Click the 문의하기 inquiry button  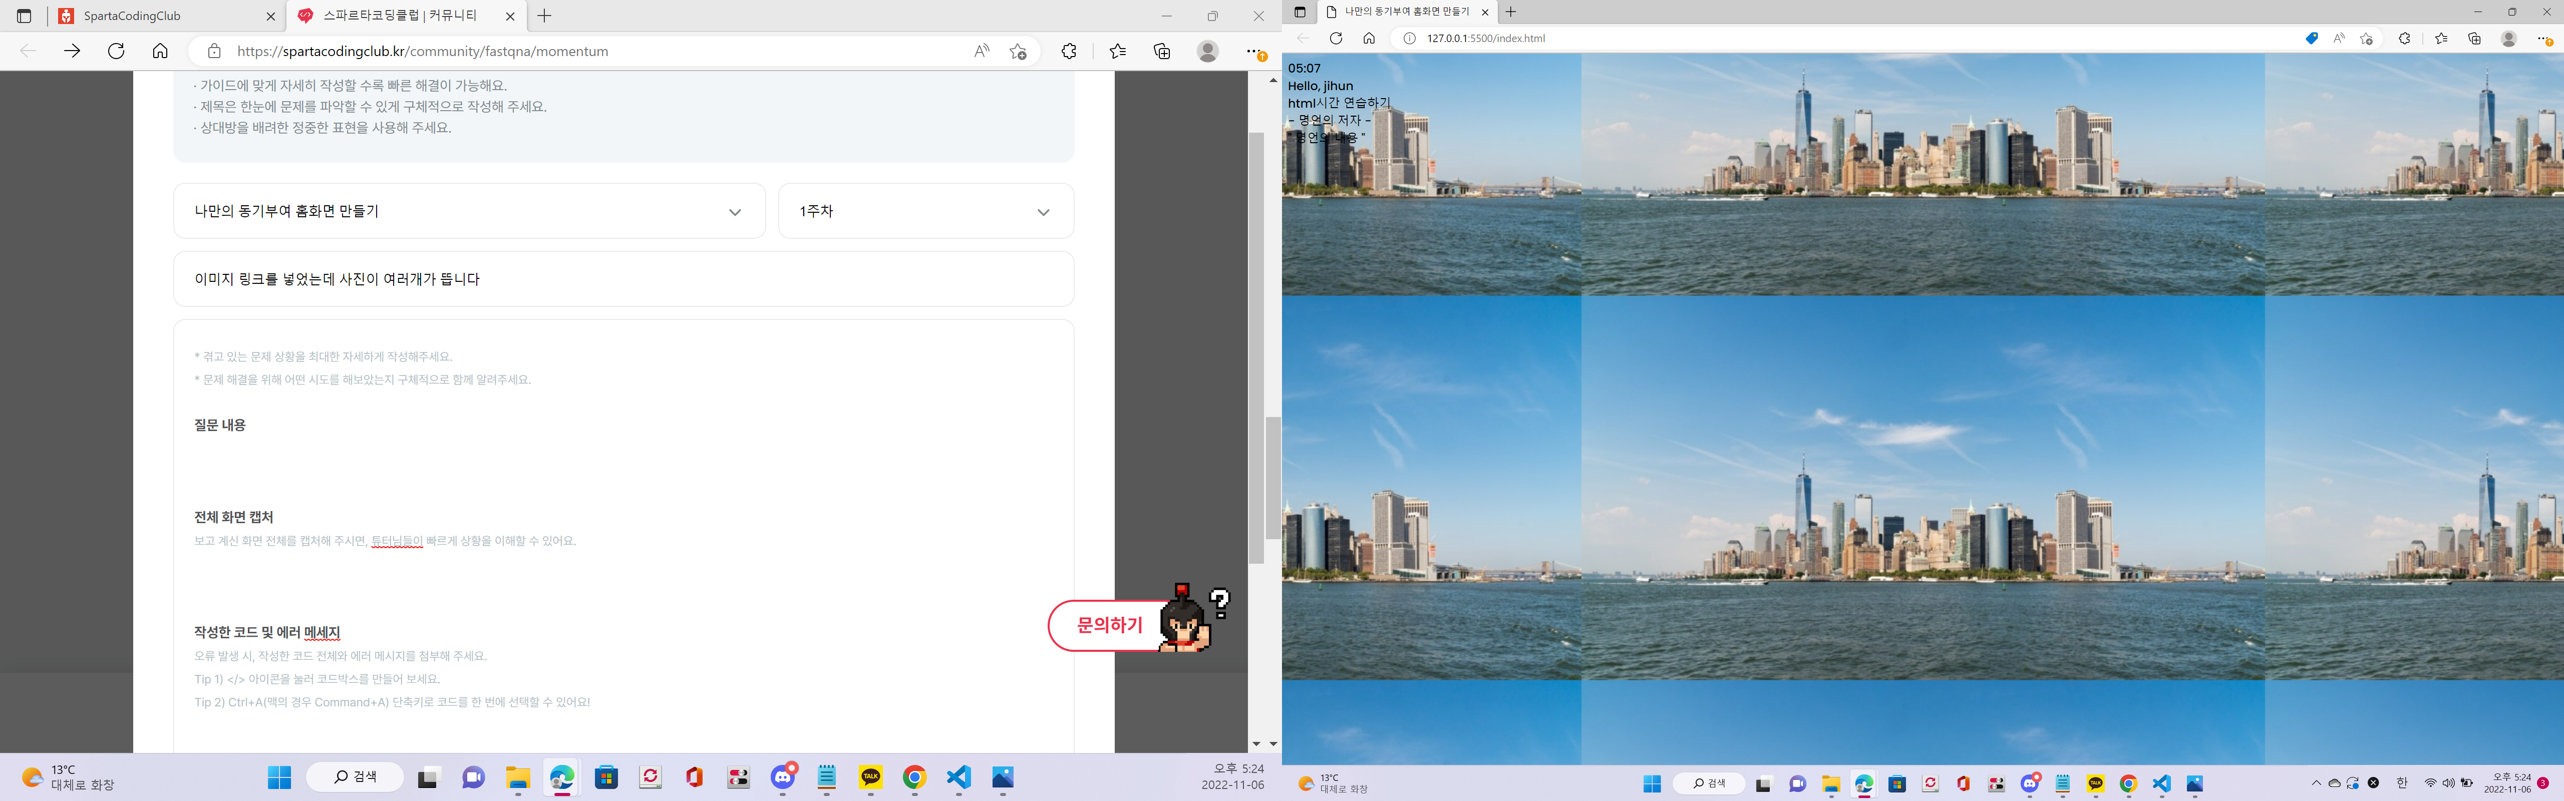tap(1110, 625)
